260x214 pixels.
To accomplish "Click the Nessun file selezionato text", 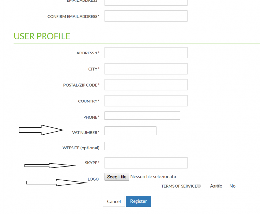I will [153, 177].
